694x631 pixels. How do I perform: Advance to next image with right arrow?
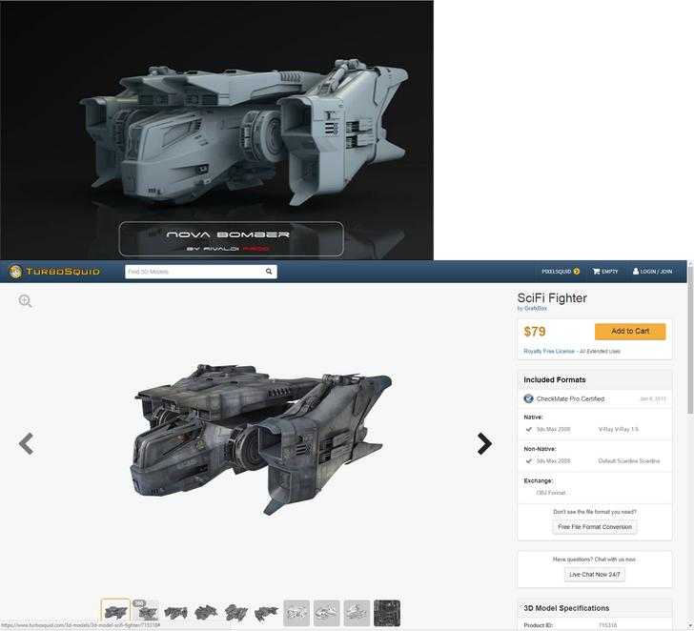tap(484, 443)
